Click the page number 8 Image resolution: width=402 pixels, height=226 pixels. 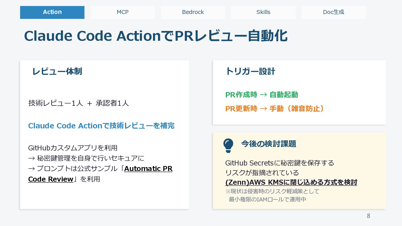(x=368, y=216)
